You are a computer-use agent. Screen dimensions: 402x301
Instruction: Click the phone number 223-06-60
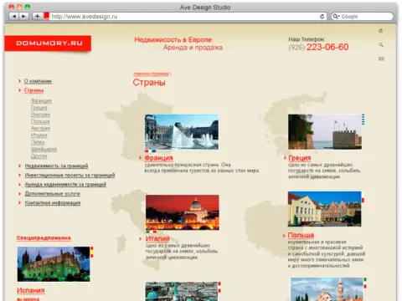pos(327,47)
